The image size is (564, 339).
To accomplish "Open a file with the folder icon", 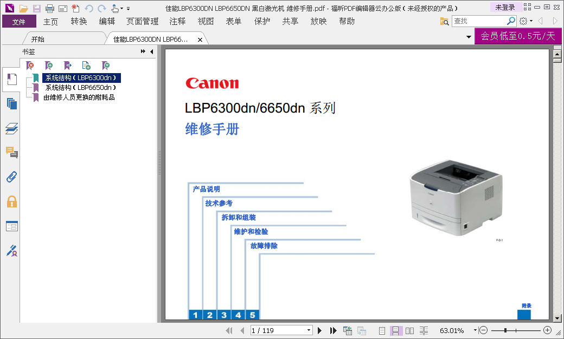I will (x=24, y=8).
